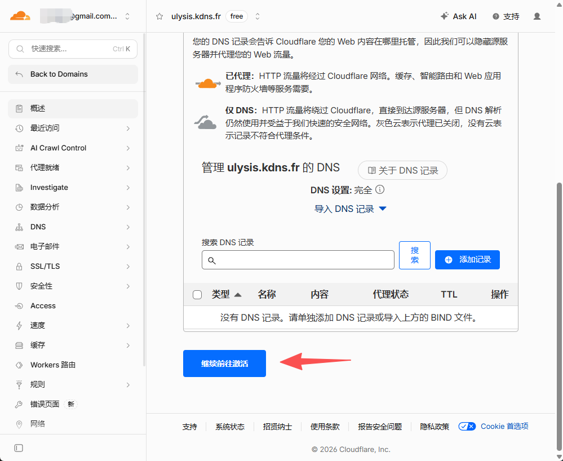
Task: Click the 搜索 button
Action: coord(415,255)
